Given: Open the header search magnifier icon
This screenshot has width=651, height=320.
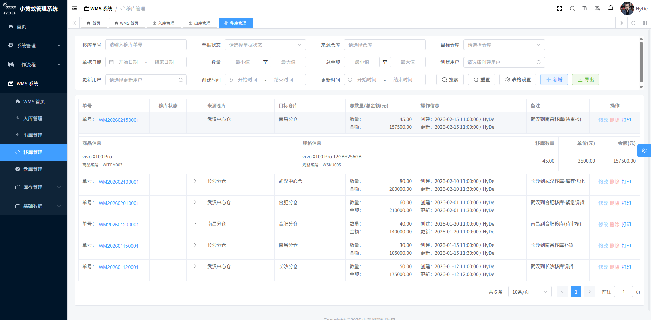Looking at the screenshot, I should pyautogui.click(x=572, y=8).
